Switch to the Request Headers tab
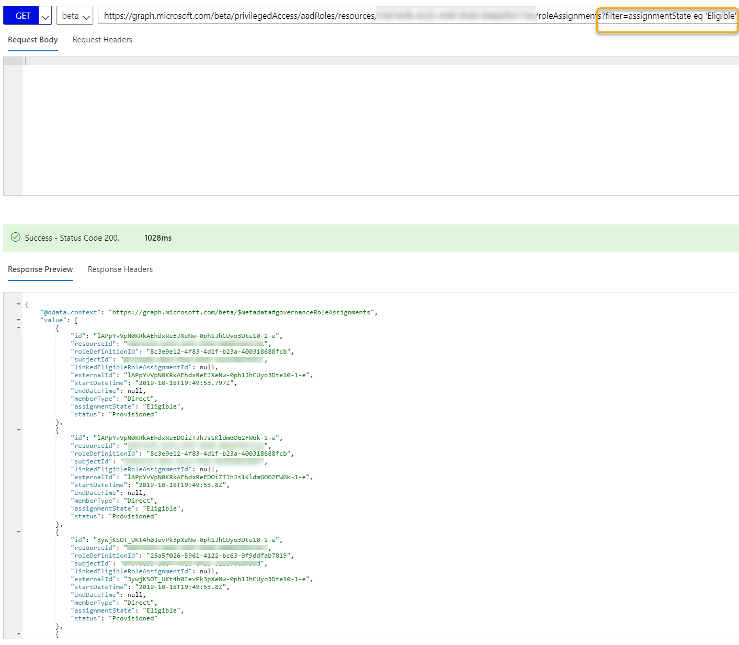The image size is (739, 645). [103, 40]
